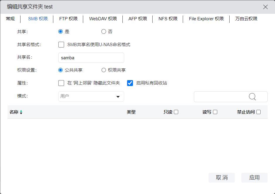
Task: Switch to the 常规 tab
Action: point(10,18)
